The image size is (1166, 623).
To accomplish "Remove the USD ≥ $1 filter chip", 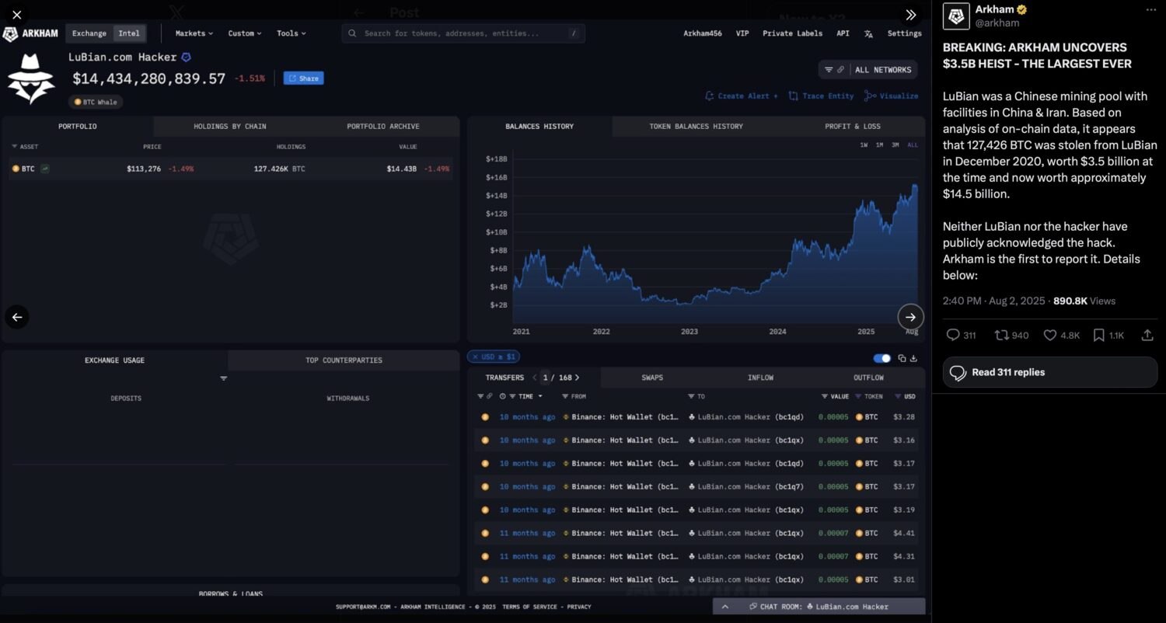I will [474, 357].
